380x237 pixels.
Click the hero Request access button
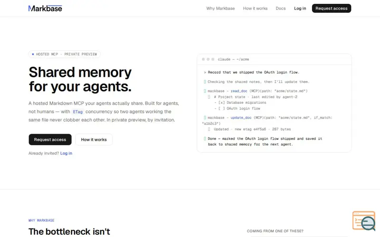pyautogui.click(x=50, y=139)
